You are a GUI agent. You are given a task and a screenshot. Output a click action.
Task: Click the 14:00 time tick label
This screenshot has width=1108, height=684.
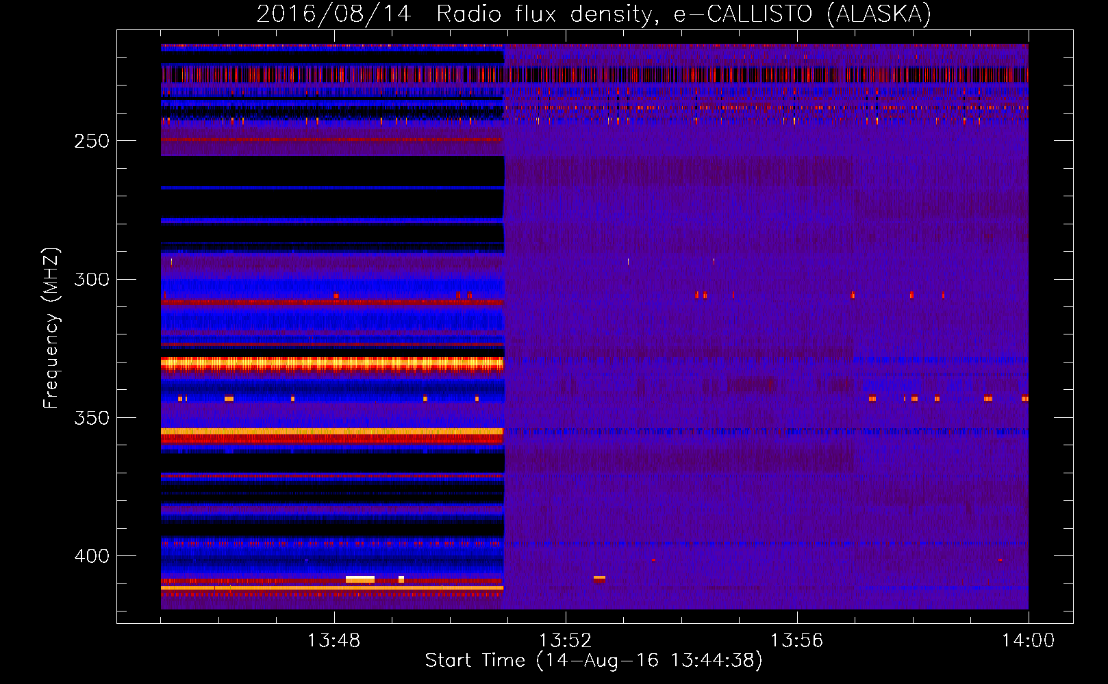pos(1029,641)
